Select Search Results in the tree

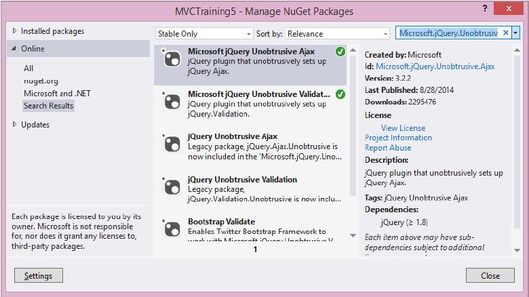pyautogui.click(x=48, y=106)
